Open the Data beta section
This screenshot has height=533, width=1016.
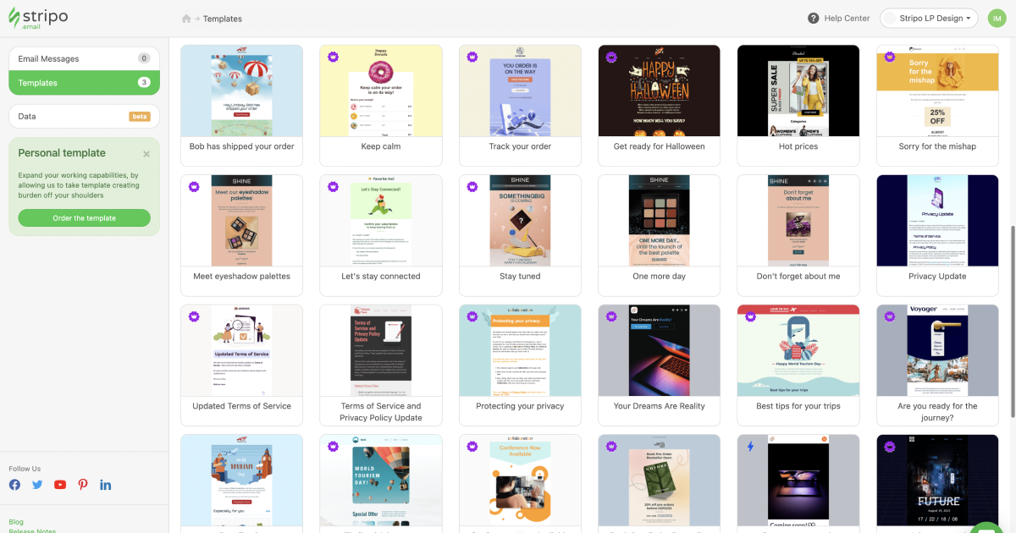tap(84, 116)
